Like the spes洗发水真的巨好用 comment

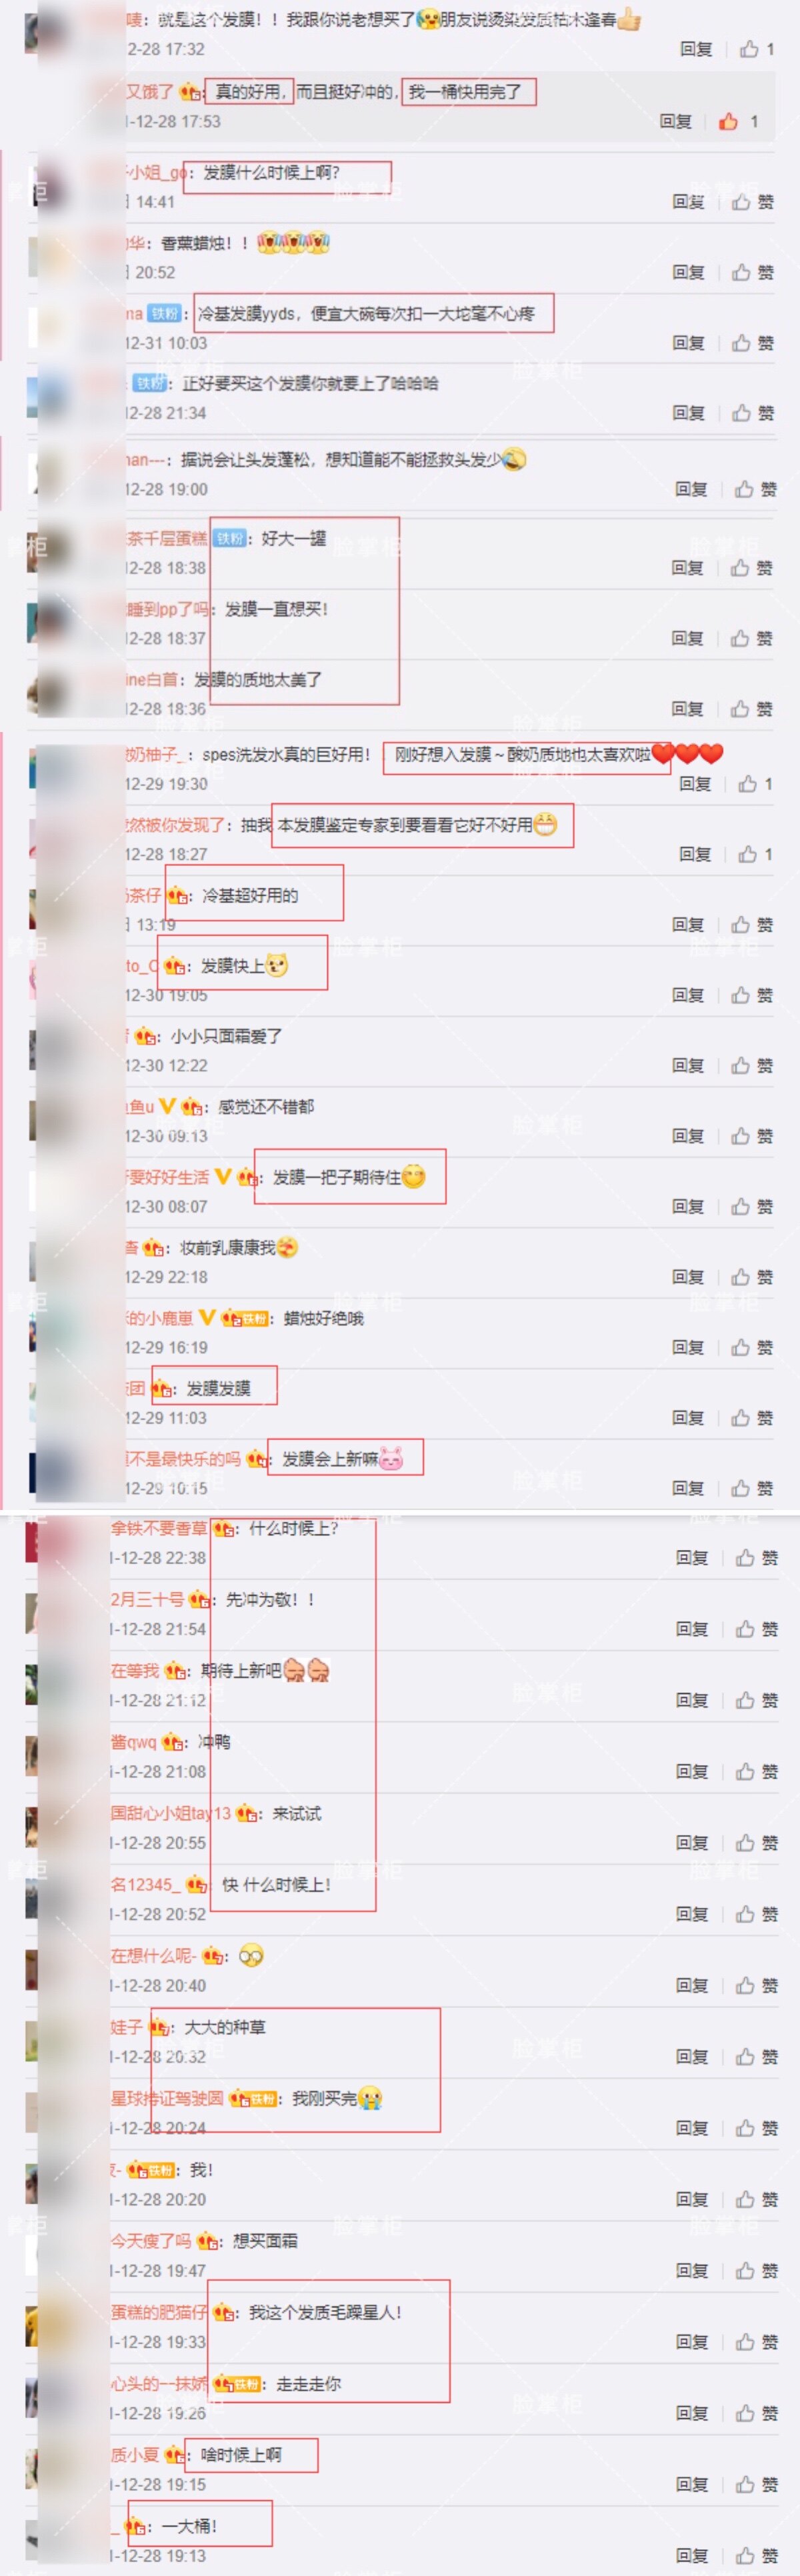pyautogui.click(x=755, y=784)
